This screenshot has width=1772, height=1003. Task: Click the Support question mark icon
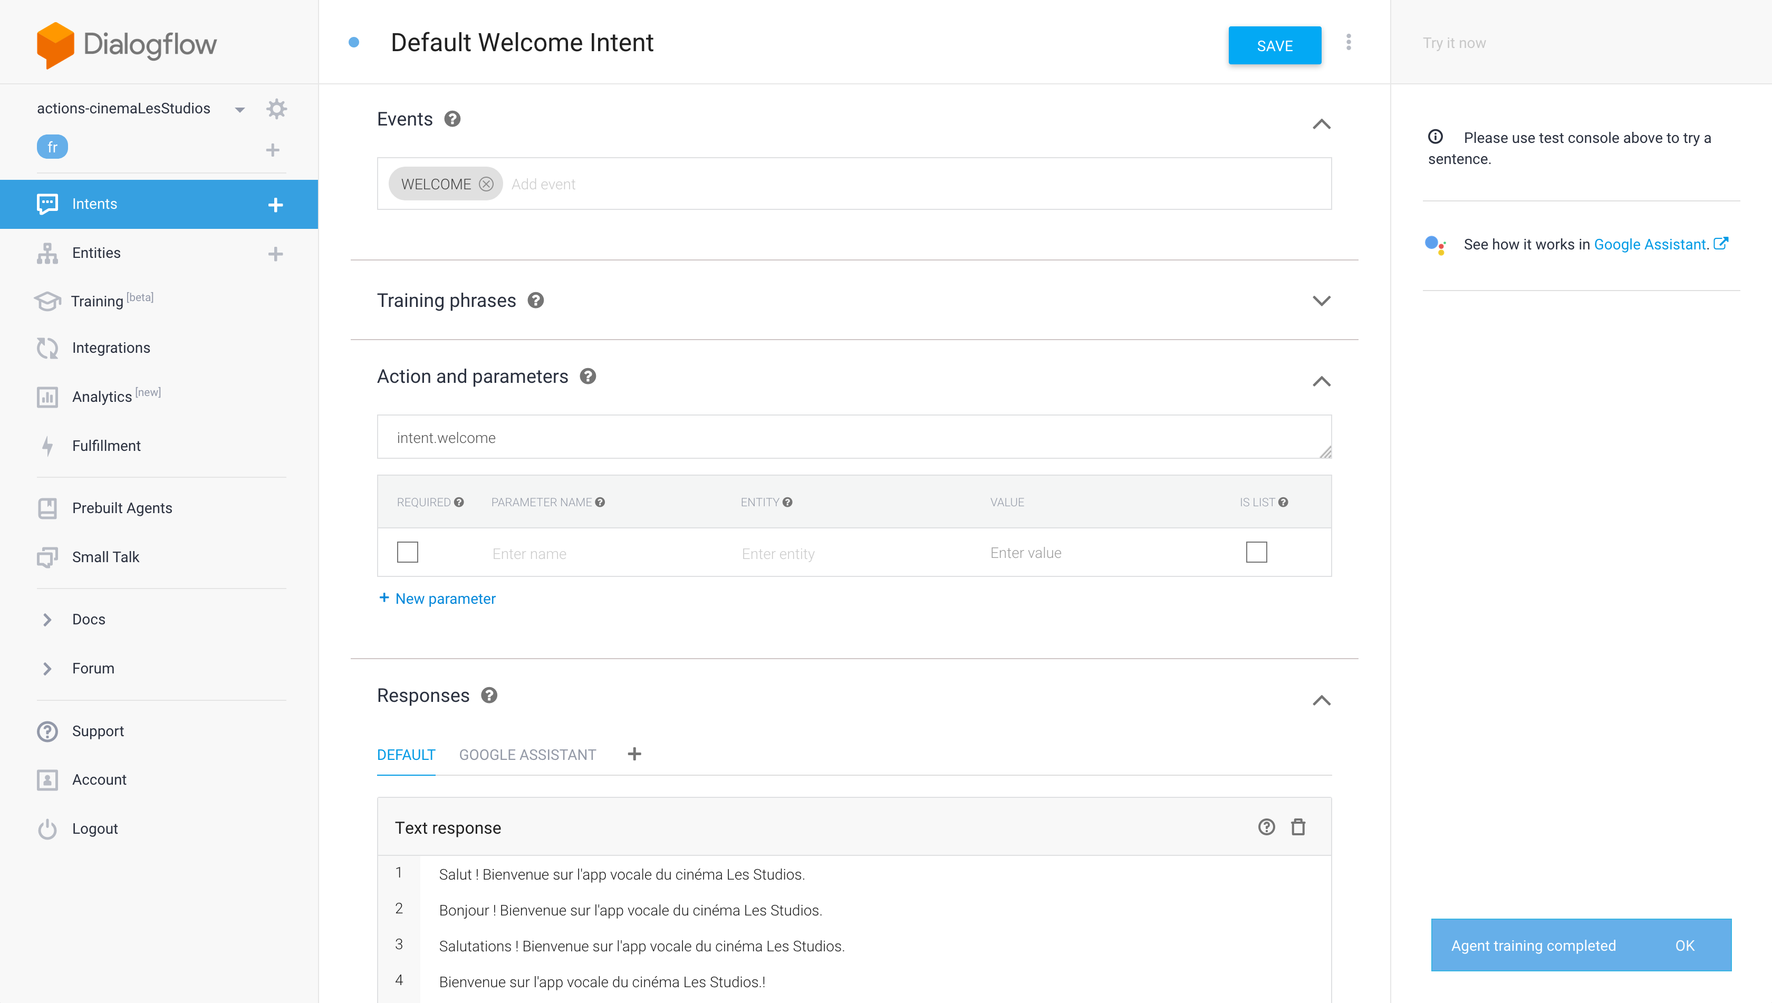(x=47, y=731)
